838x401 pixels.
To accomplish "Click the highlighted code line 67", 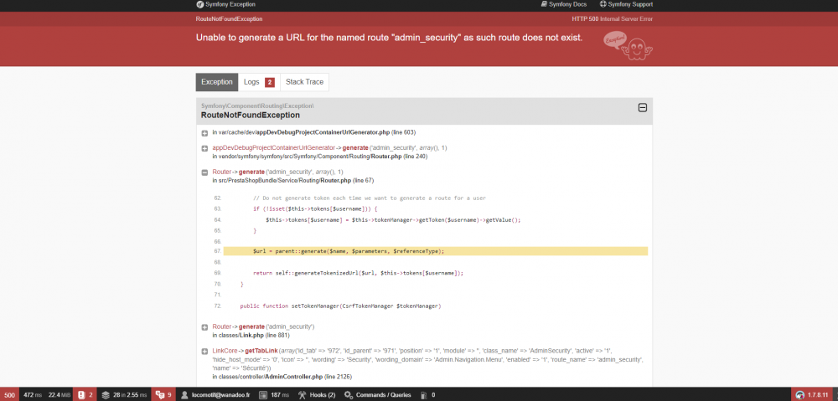I will click(436, 251).
